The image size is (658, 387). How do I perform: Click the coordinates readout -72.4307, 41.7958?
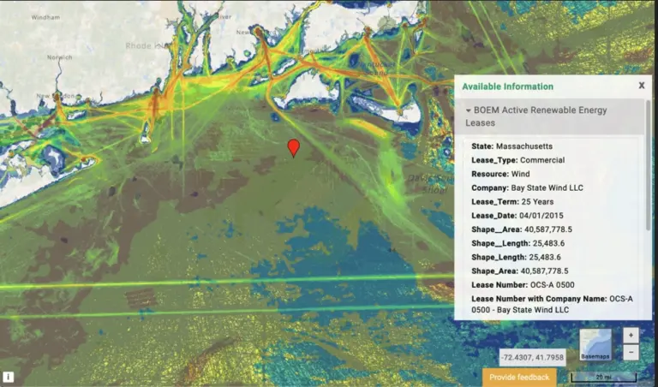532,358
